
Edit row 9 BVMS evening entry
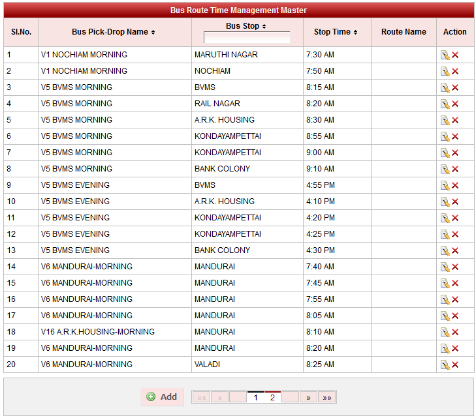click(445, 186)
